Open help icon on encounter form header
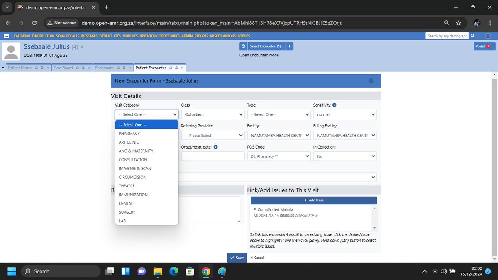498x280 pixels. click(x=371, y=80)
